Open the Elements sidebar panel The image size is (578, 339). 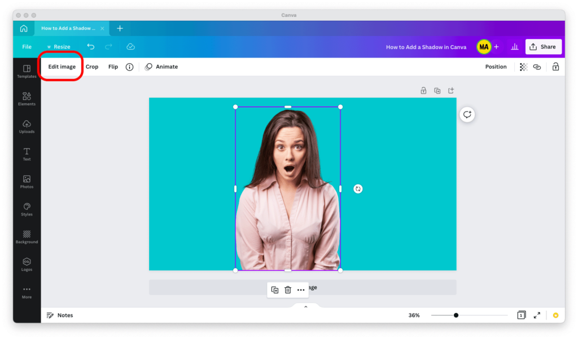27,99
